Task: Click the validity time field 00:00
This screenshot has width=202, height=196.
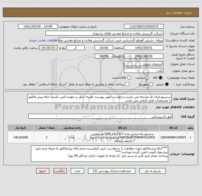Action: point(104,56)
